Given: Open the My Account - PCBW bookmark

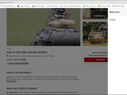Looking at the screenshot, I should point(104,6).
